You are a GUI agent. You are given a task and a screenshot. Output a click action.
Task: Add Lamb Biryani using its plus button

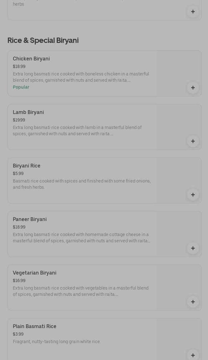tap(193, 141)
